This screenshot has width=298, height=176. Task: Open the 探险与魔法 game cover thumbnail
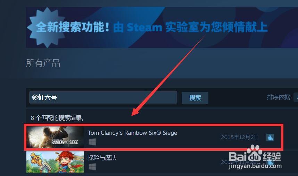point(55,162)
